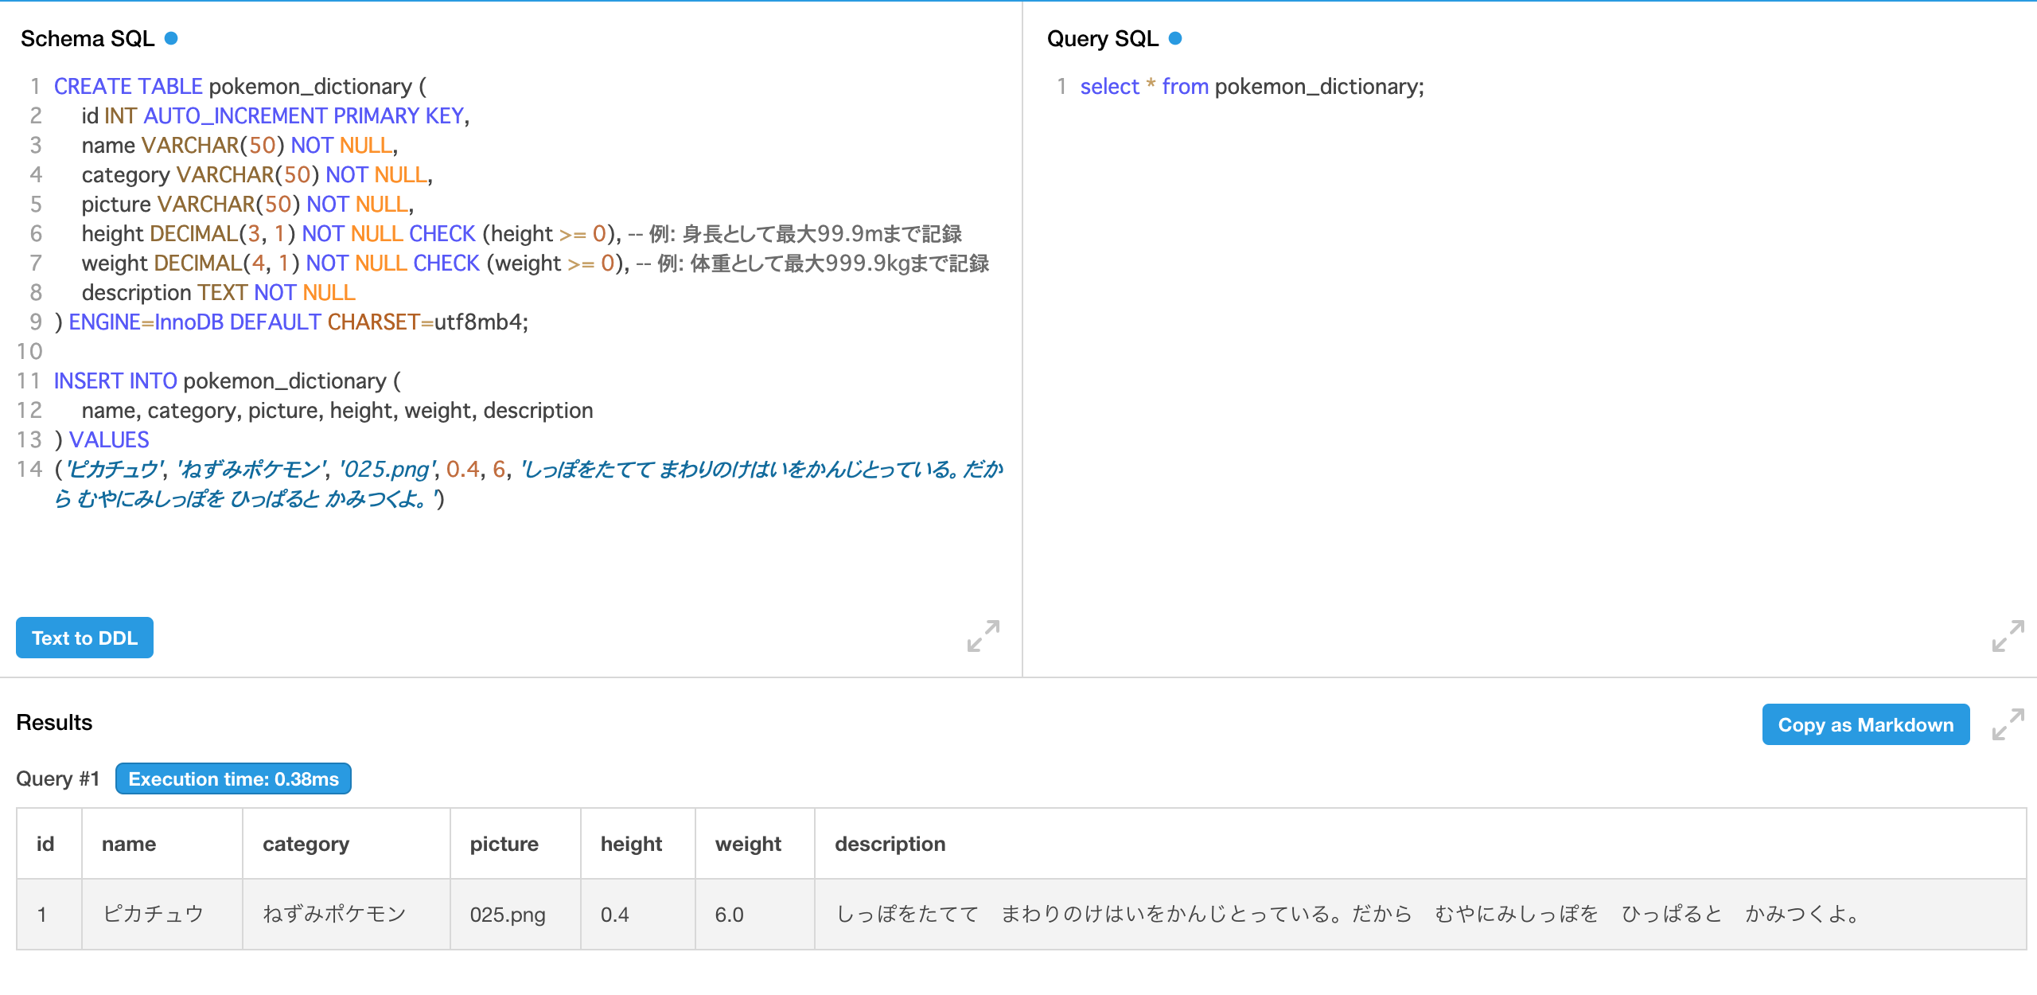The height and width of the screenshot is (995, 2037).
Task: Click the column list line 'name, category, picture'
Action: pos(337,410)
